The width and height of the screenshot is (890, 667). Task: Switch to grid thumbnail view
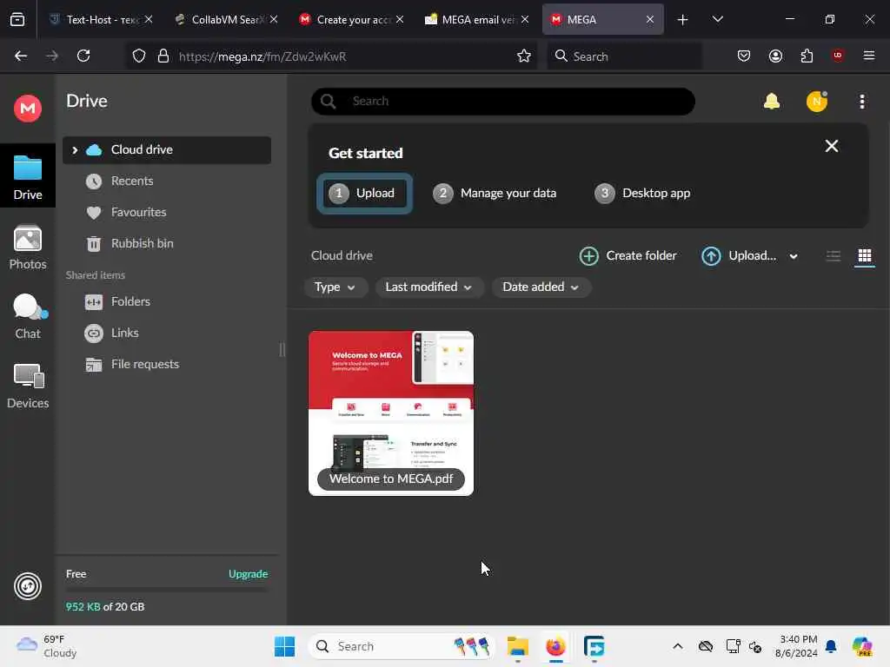click(865, 256)
